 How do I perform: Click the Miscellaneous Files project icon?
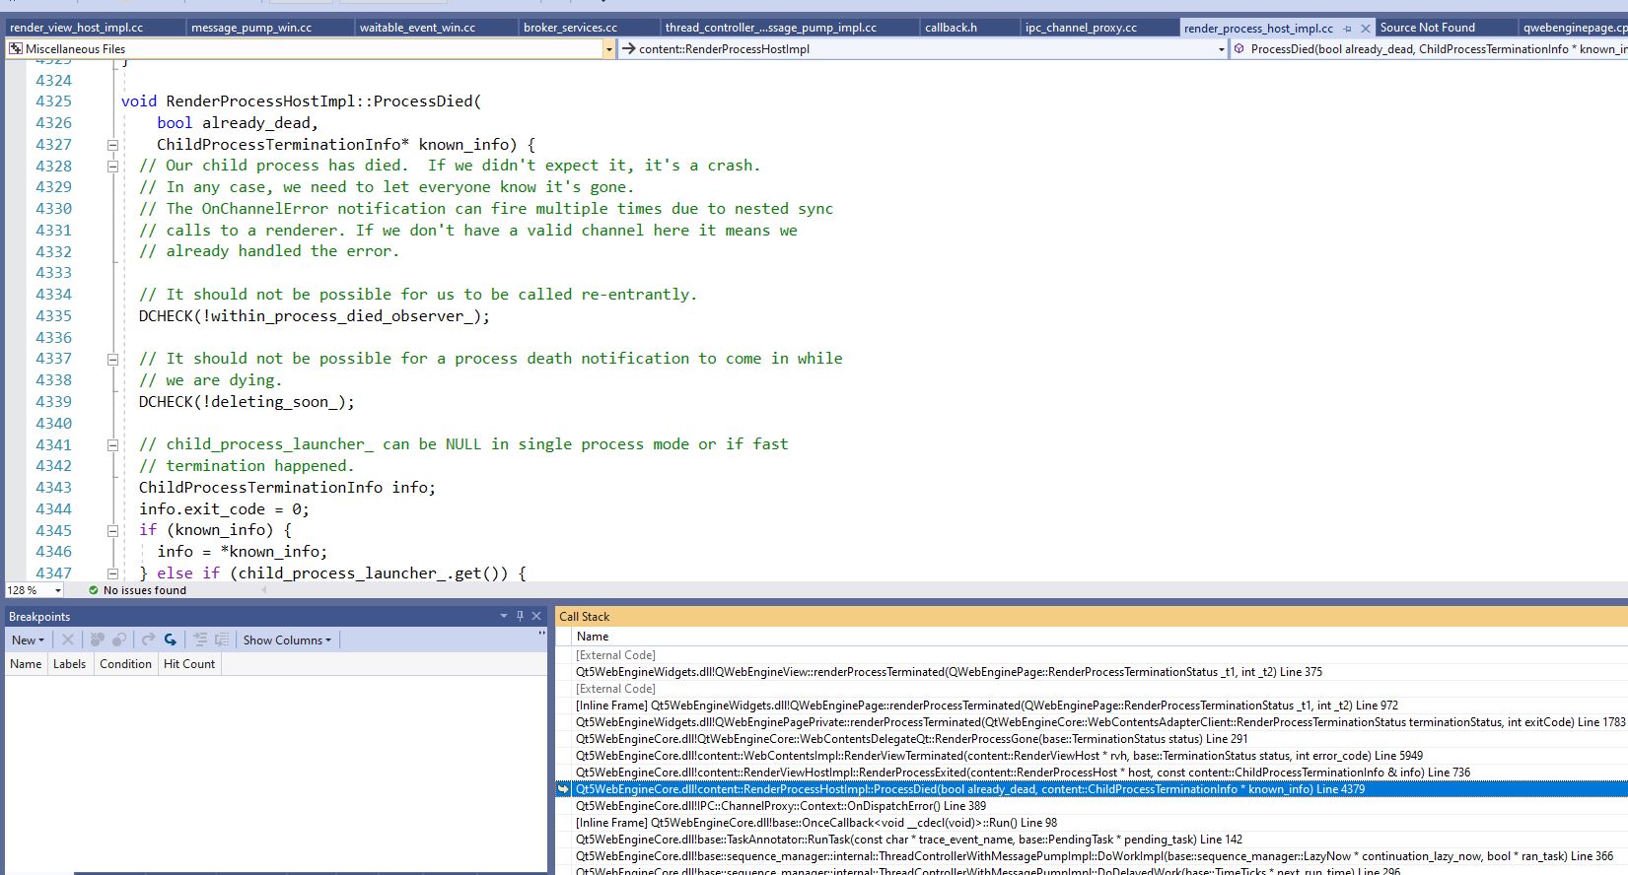tap(16, 48)
